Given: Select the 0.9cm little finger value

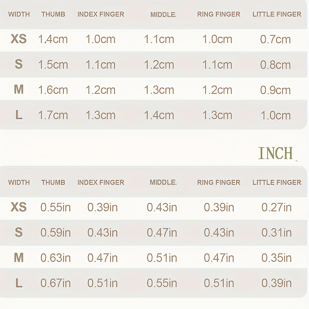Looking at the screenshot, I should pos(275,90).
